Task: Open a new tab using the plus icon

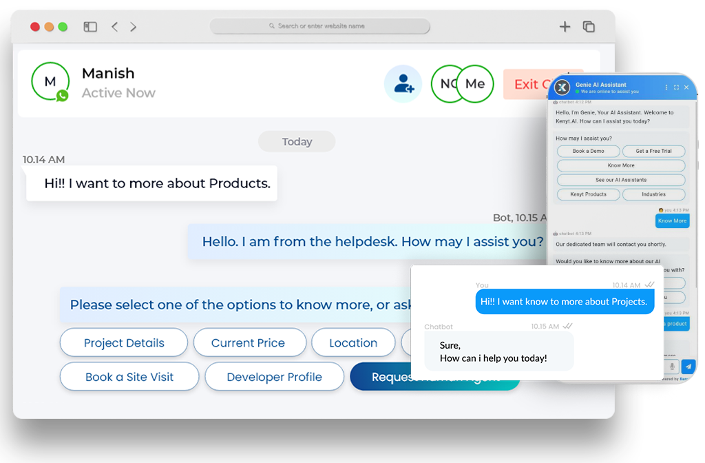Action: click(565, 26)
